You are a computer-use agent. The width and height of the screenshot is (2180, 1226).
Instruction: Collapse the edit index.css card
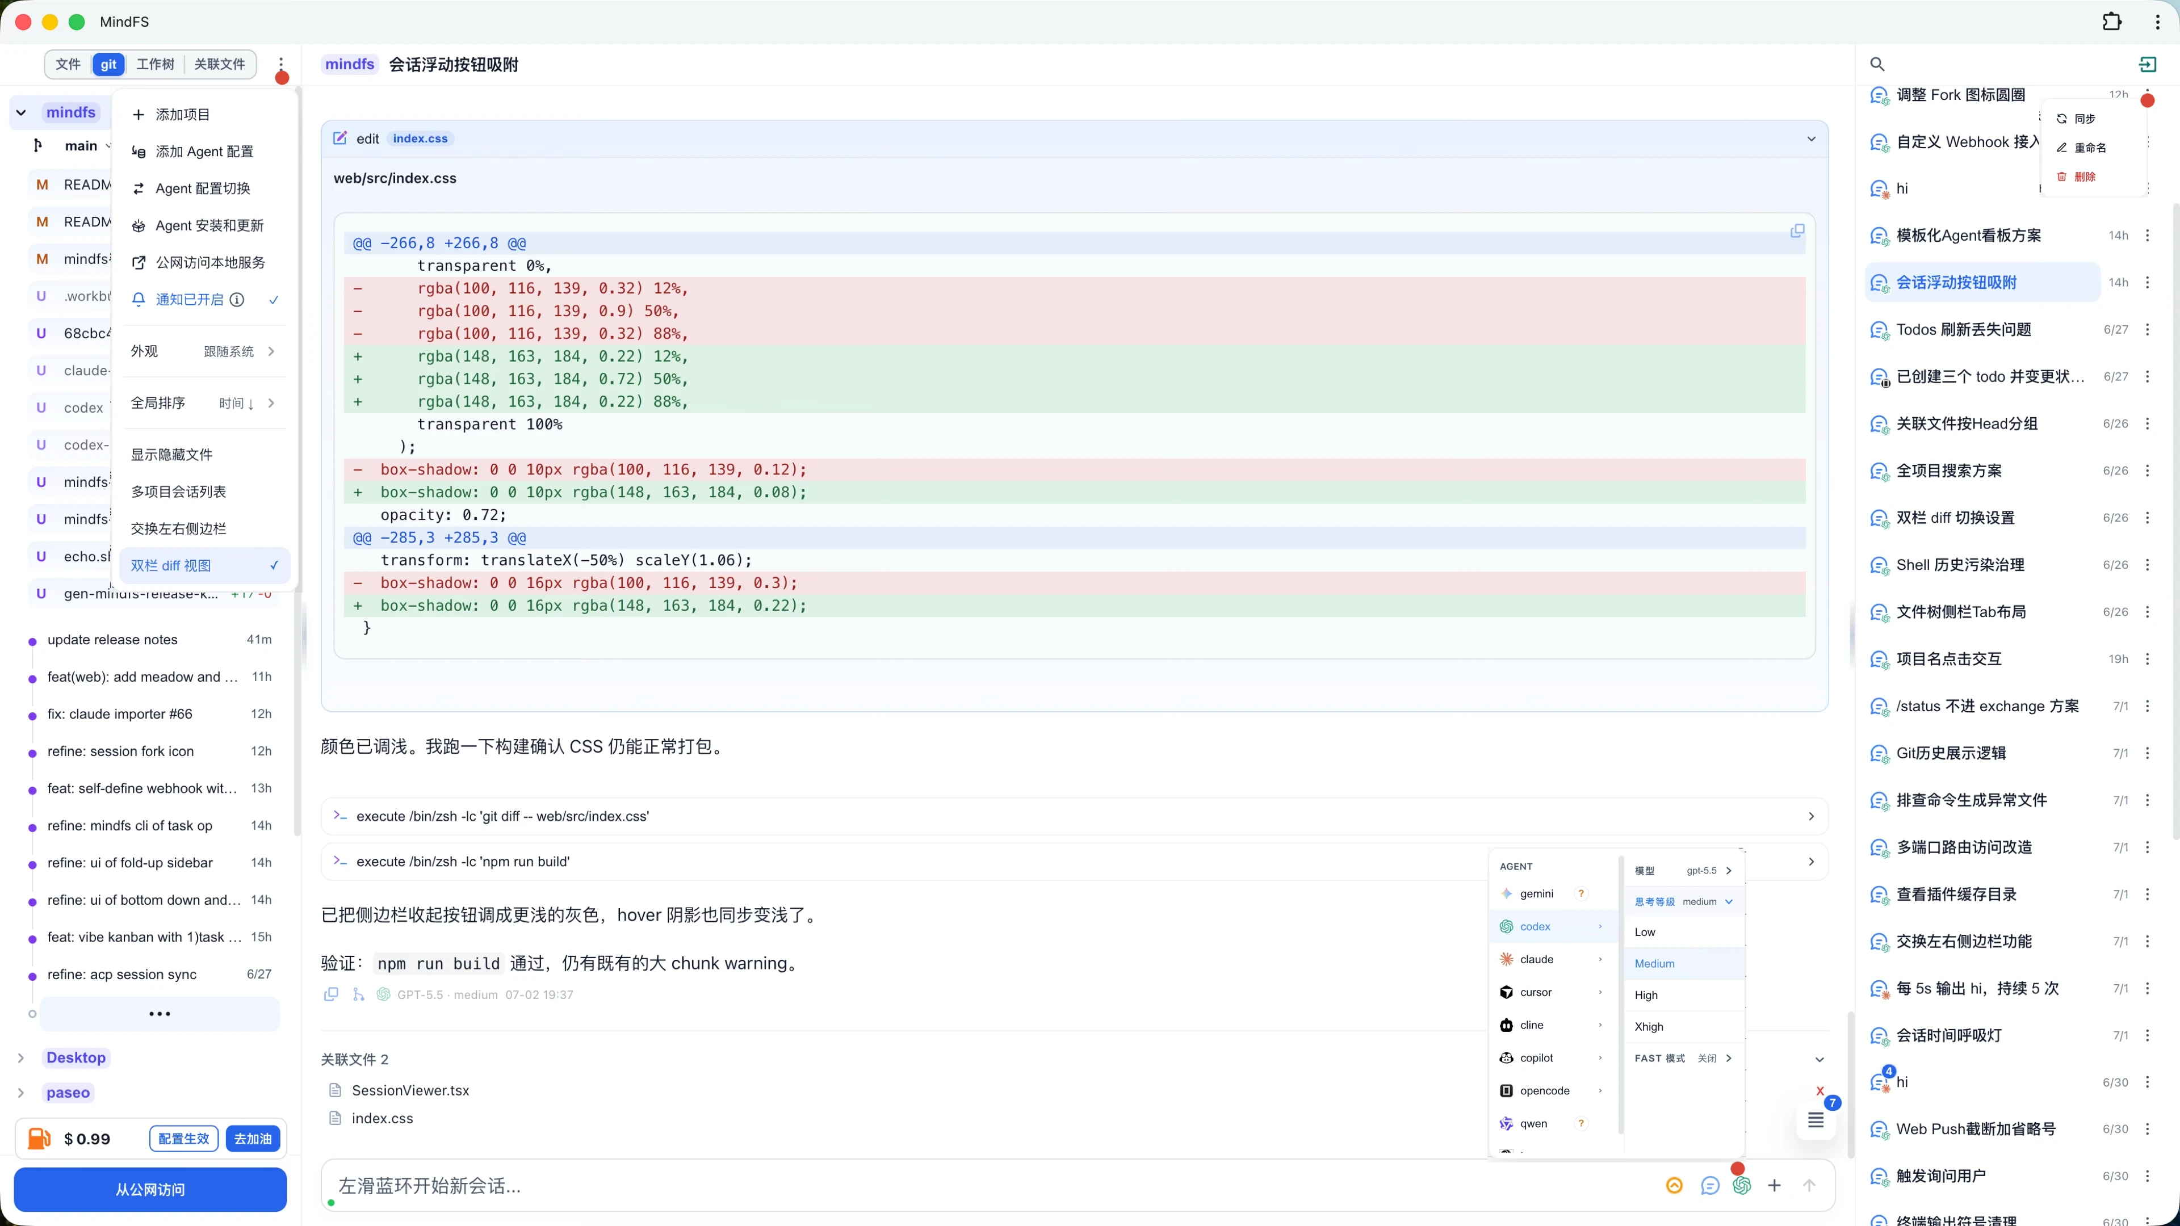(1811, 138)
